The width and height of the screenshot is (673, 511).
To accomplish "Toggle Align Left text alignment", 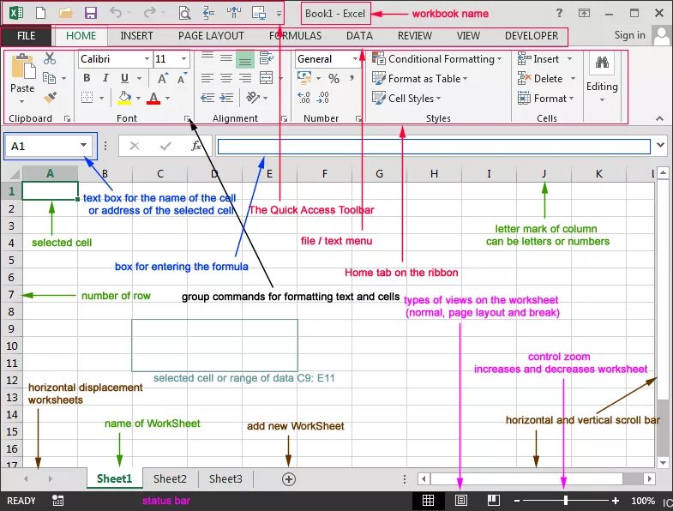I will (x=207, y=78).
